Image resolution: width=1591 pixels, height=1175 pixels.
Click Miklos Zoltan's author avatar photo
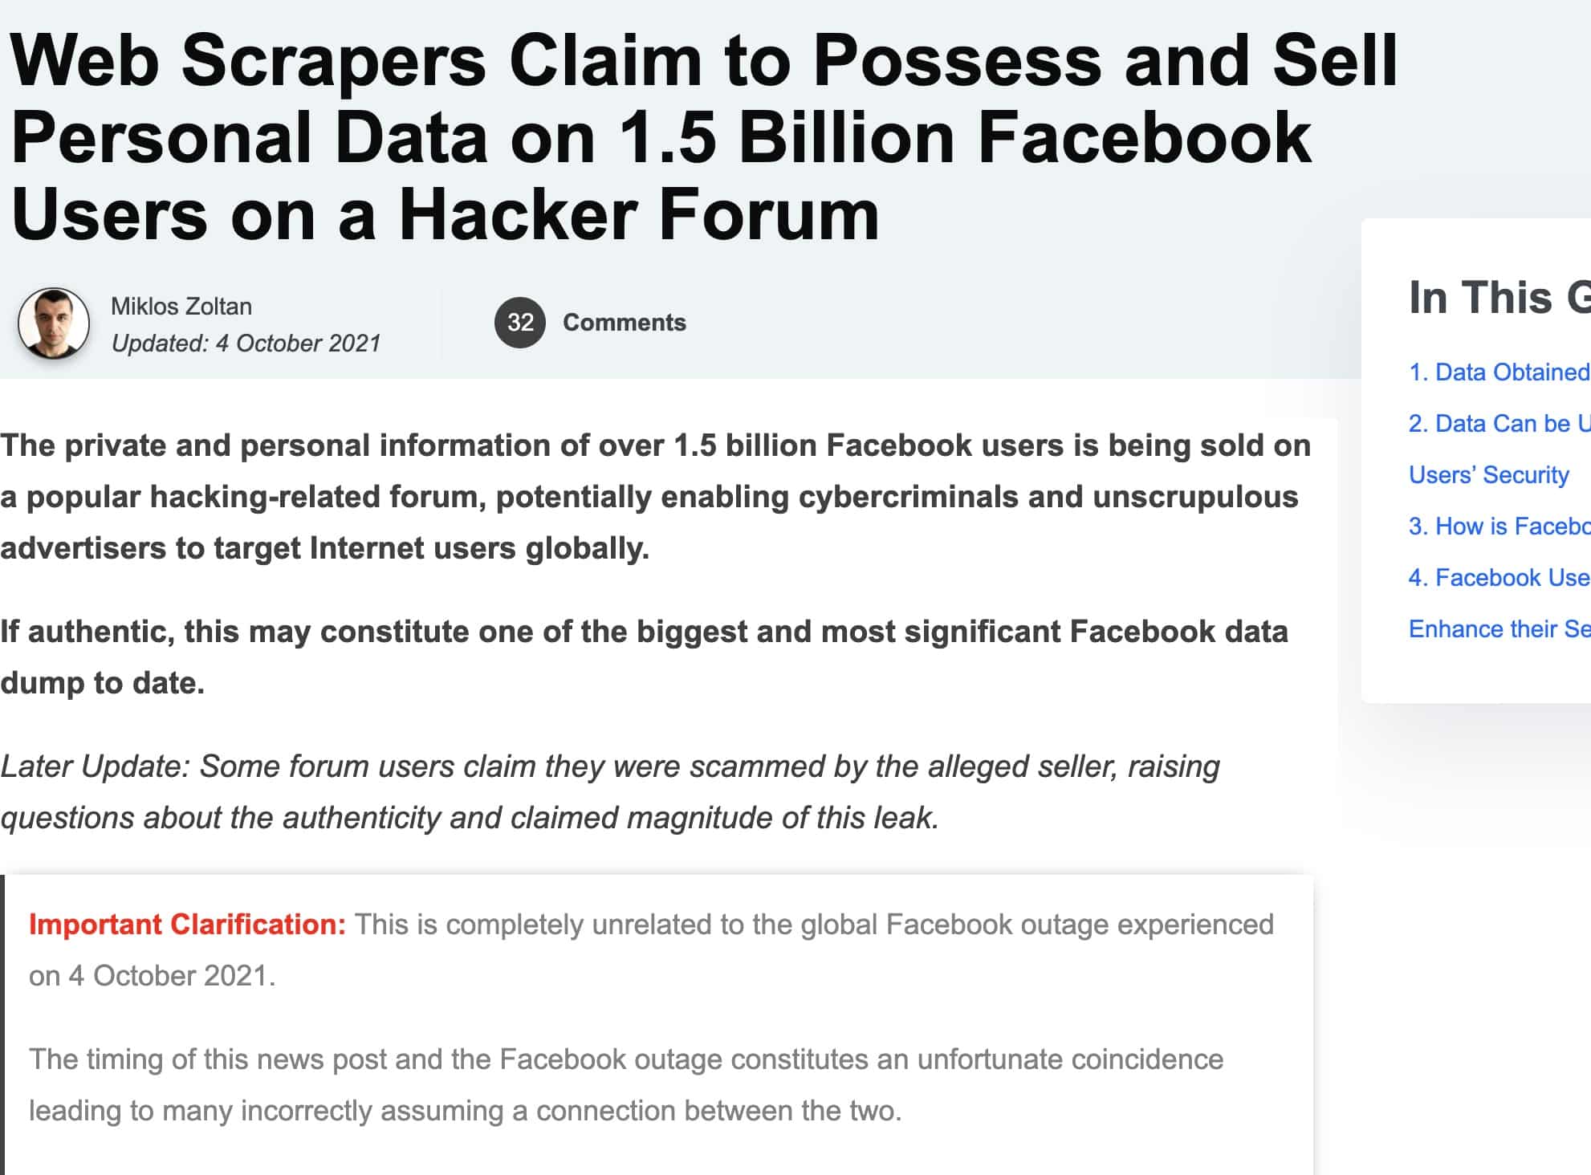[x=54, y=323]
